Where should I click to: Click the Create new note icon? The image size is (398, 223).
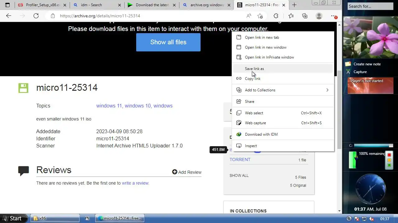coord(348,64)
